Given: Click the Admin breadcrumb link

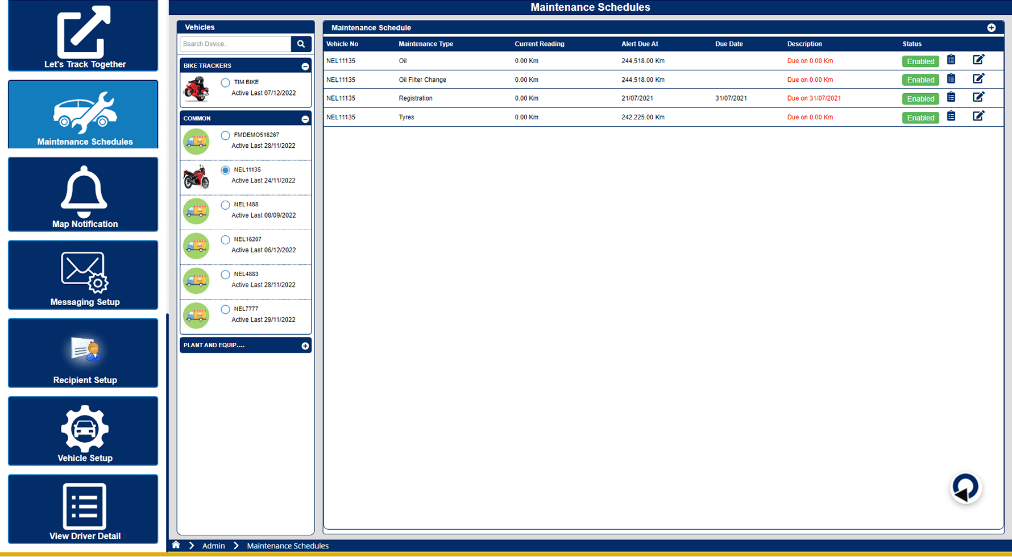Looking at the screenshot, I should click(213, 546).
